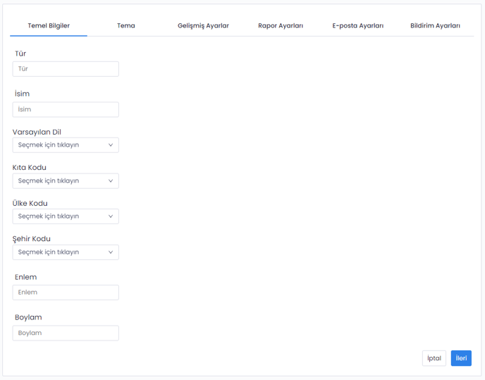The width and height of the screenshot is (485, 380).
Task: Switch to the Tema tab
Action: pos(126,26)
